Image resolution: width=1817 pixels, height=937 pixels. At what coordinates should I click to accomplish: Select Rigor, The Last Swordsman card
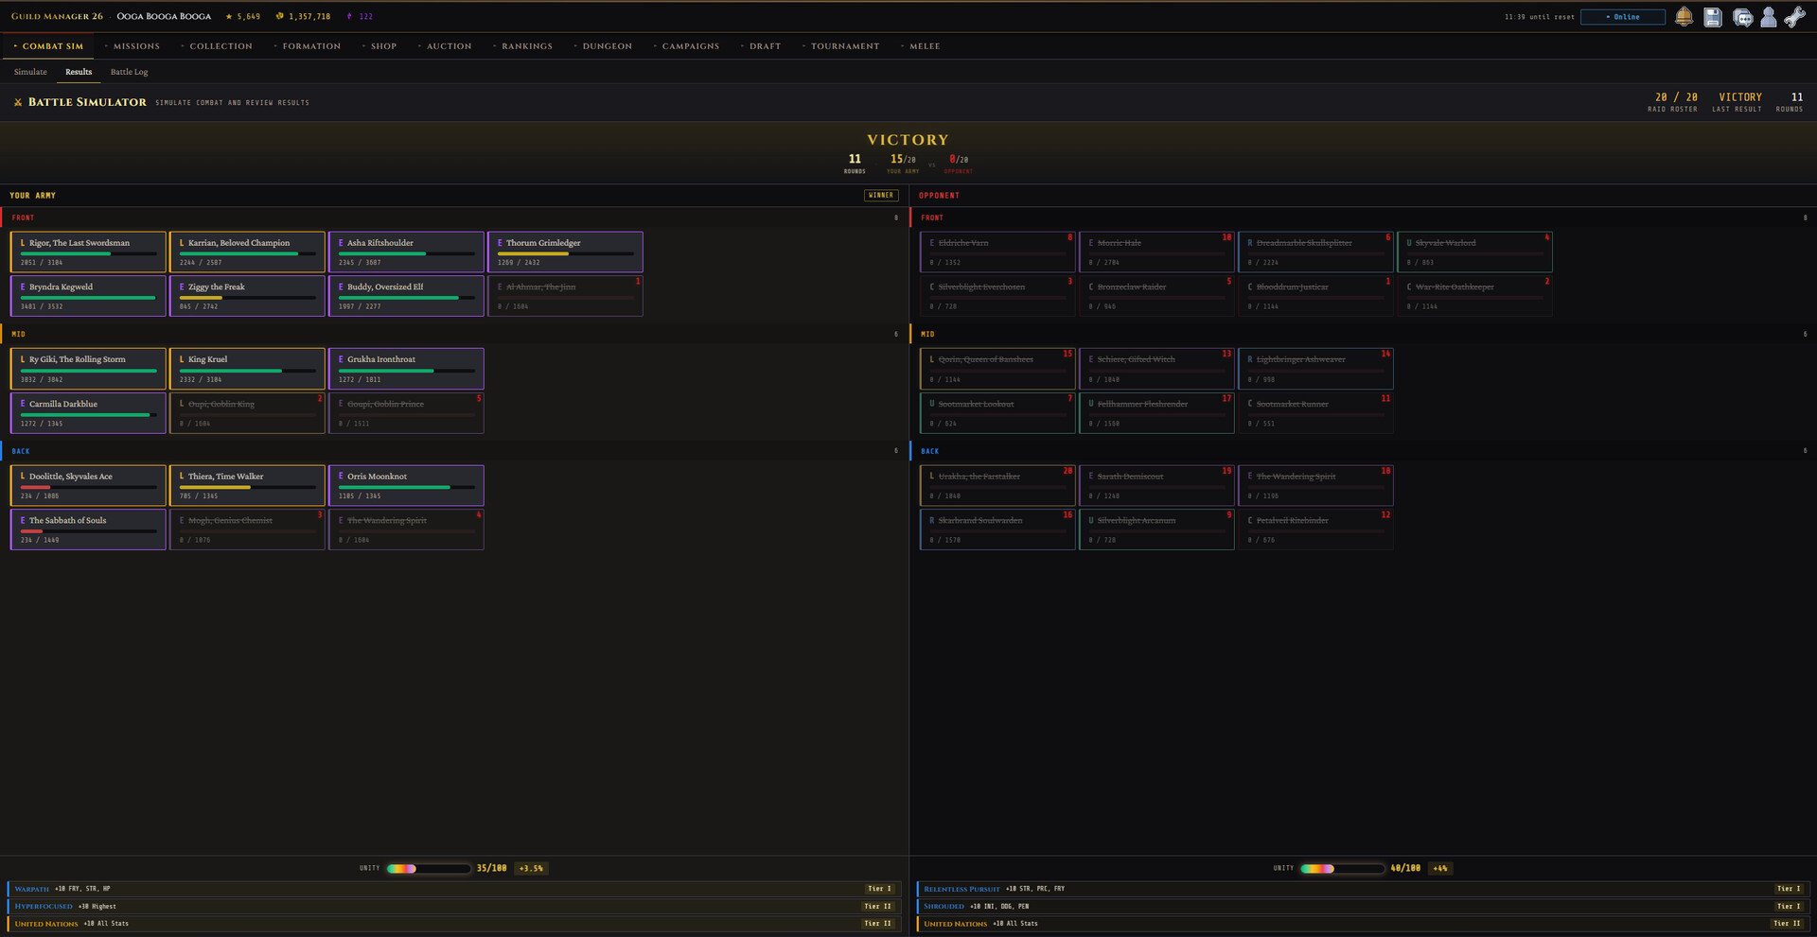(87, 252)
